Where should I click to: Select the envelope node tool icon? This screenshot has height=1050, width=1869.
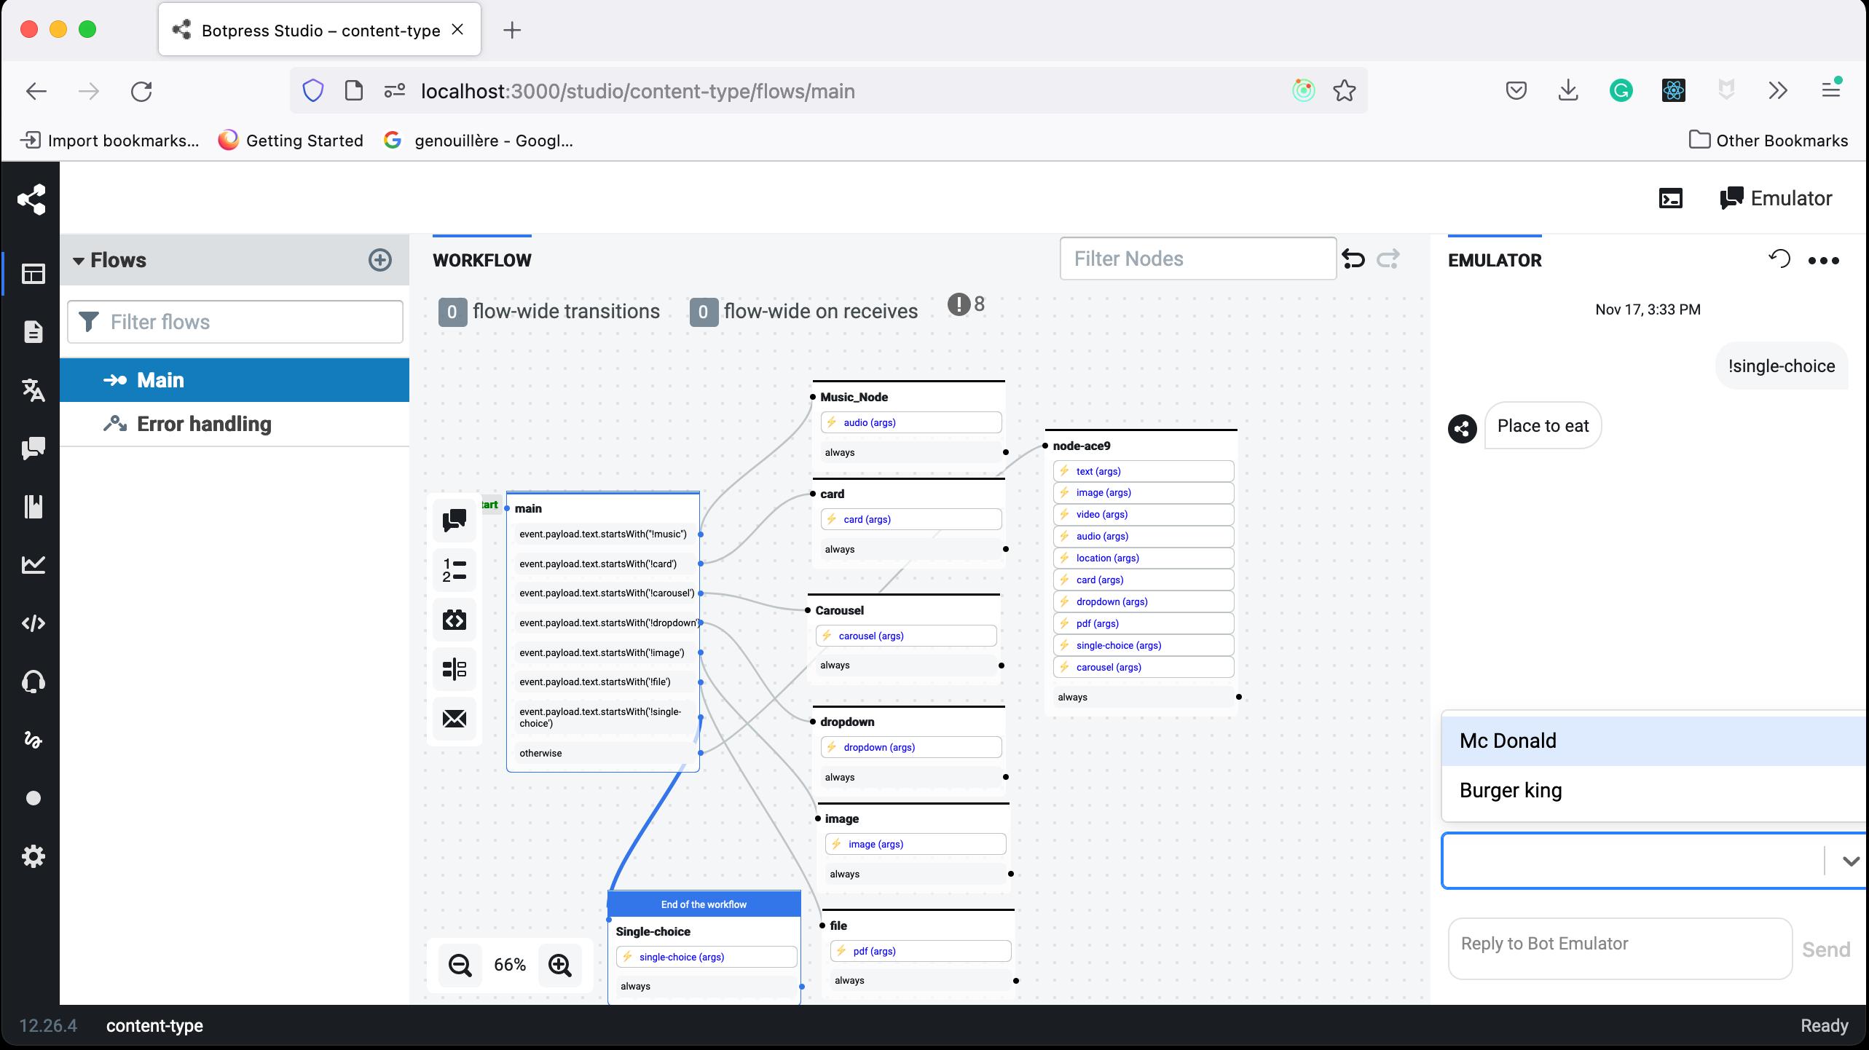click(x=455, y=719)
